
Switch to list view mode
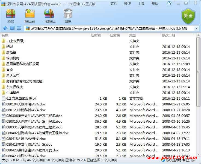tap(19, 28)
